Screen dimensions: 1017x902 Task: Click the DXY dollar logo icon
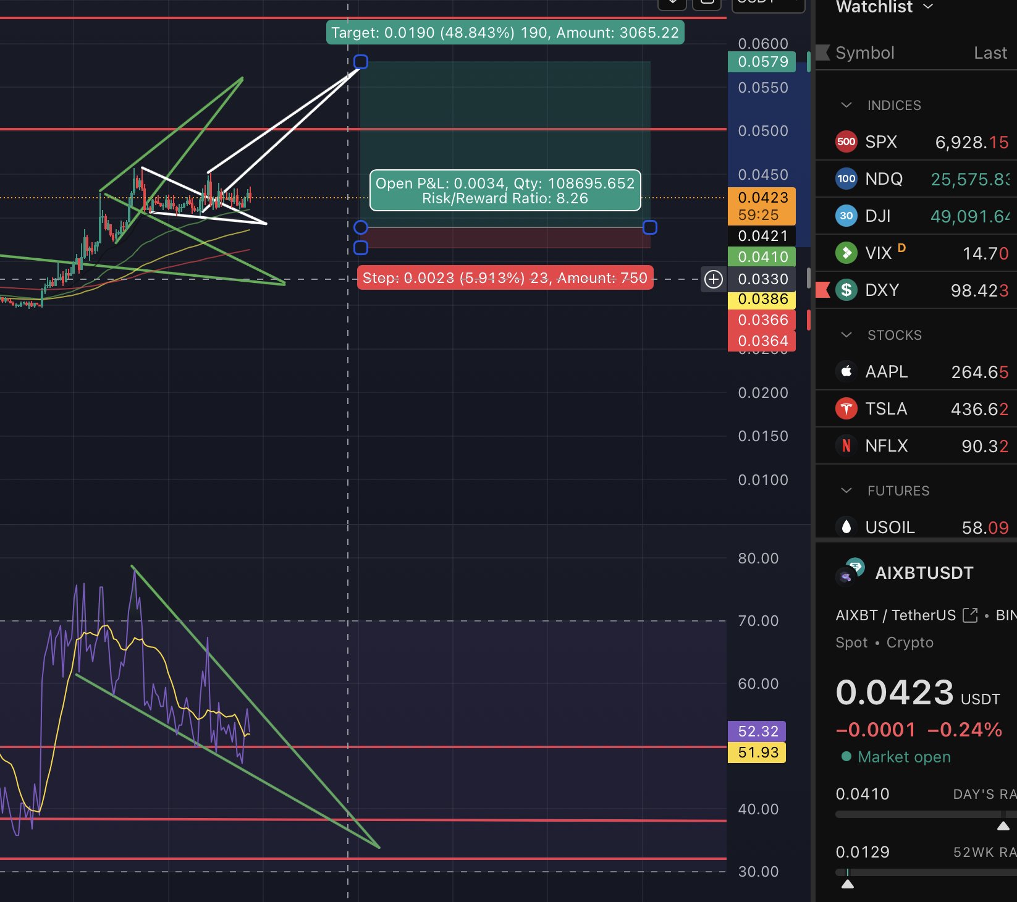[x=846, y=290]
